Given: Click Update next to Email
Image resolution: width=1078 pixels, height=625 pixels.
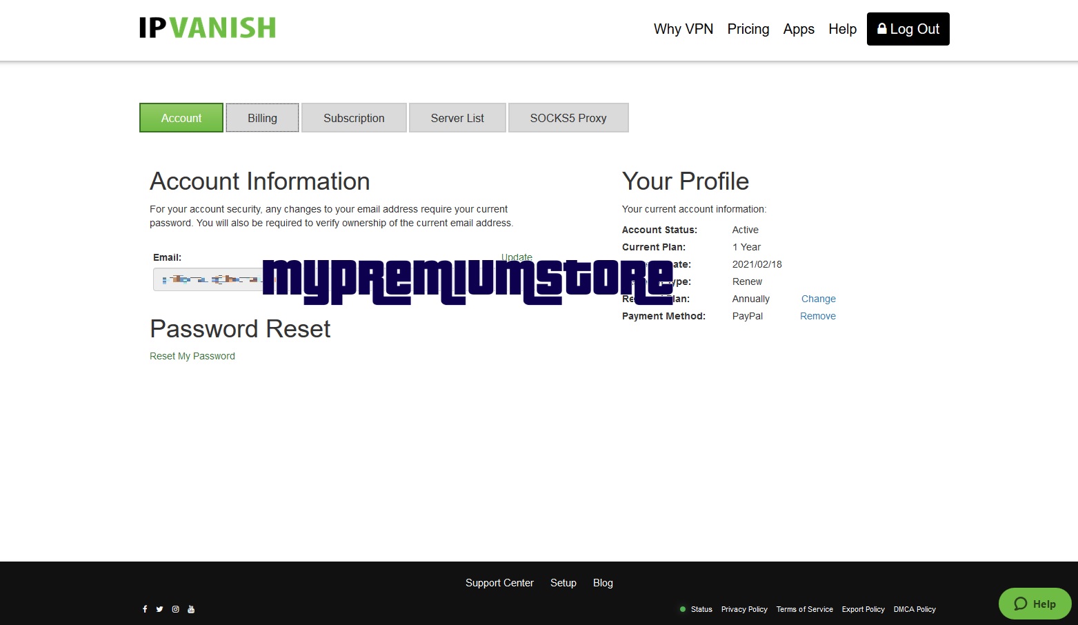Looking at the screenshot, I should click(517, 257).
